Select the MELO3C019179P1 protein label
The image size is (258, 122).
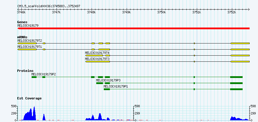tap(116, 86)
